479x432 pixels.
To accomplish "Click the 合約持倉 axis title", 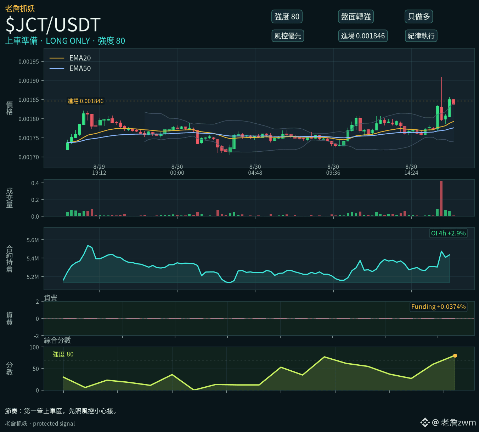I will pos(10,259).
